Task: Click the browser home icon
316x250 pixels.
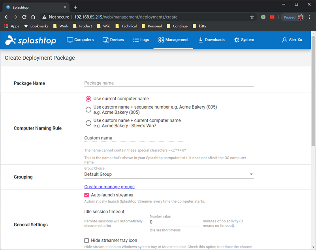Action: [34, 17]
